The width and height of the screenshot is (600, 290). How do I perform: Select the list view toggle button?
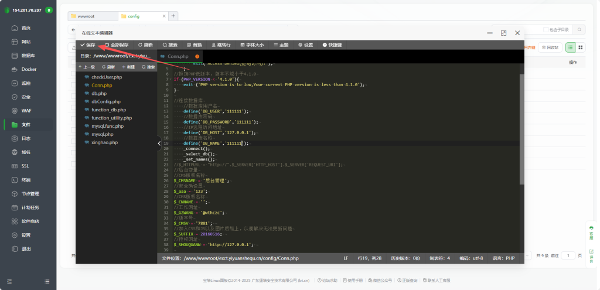570,47
